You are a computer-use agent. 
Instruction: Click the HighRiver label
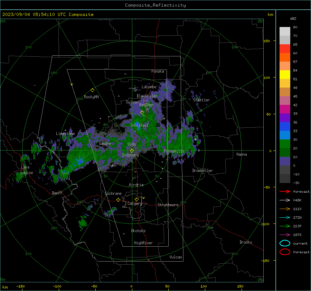143,243
